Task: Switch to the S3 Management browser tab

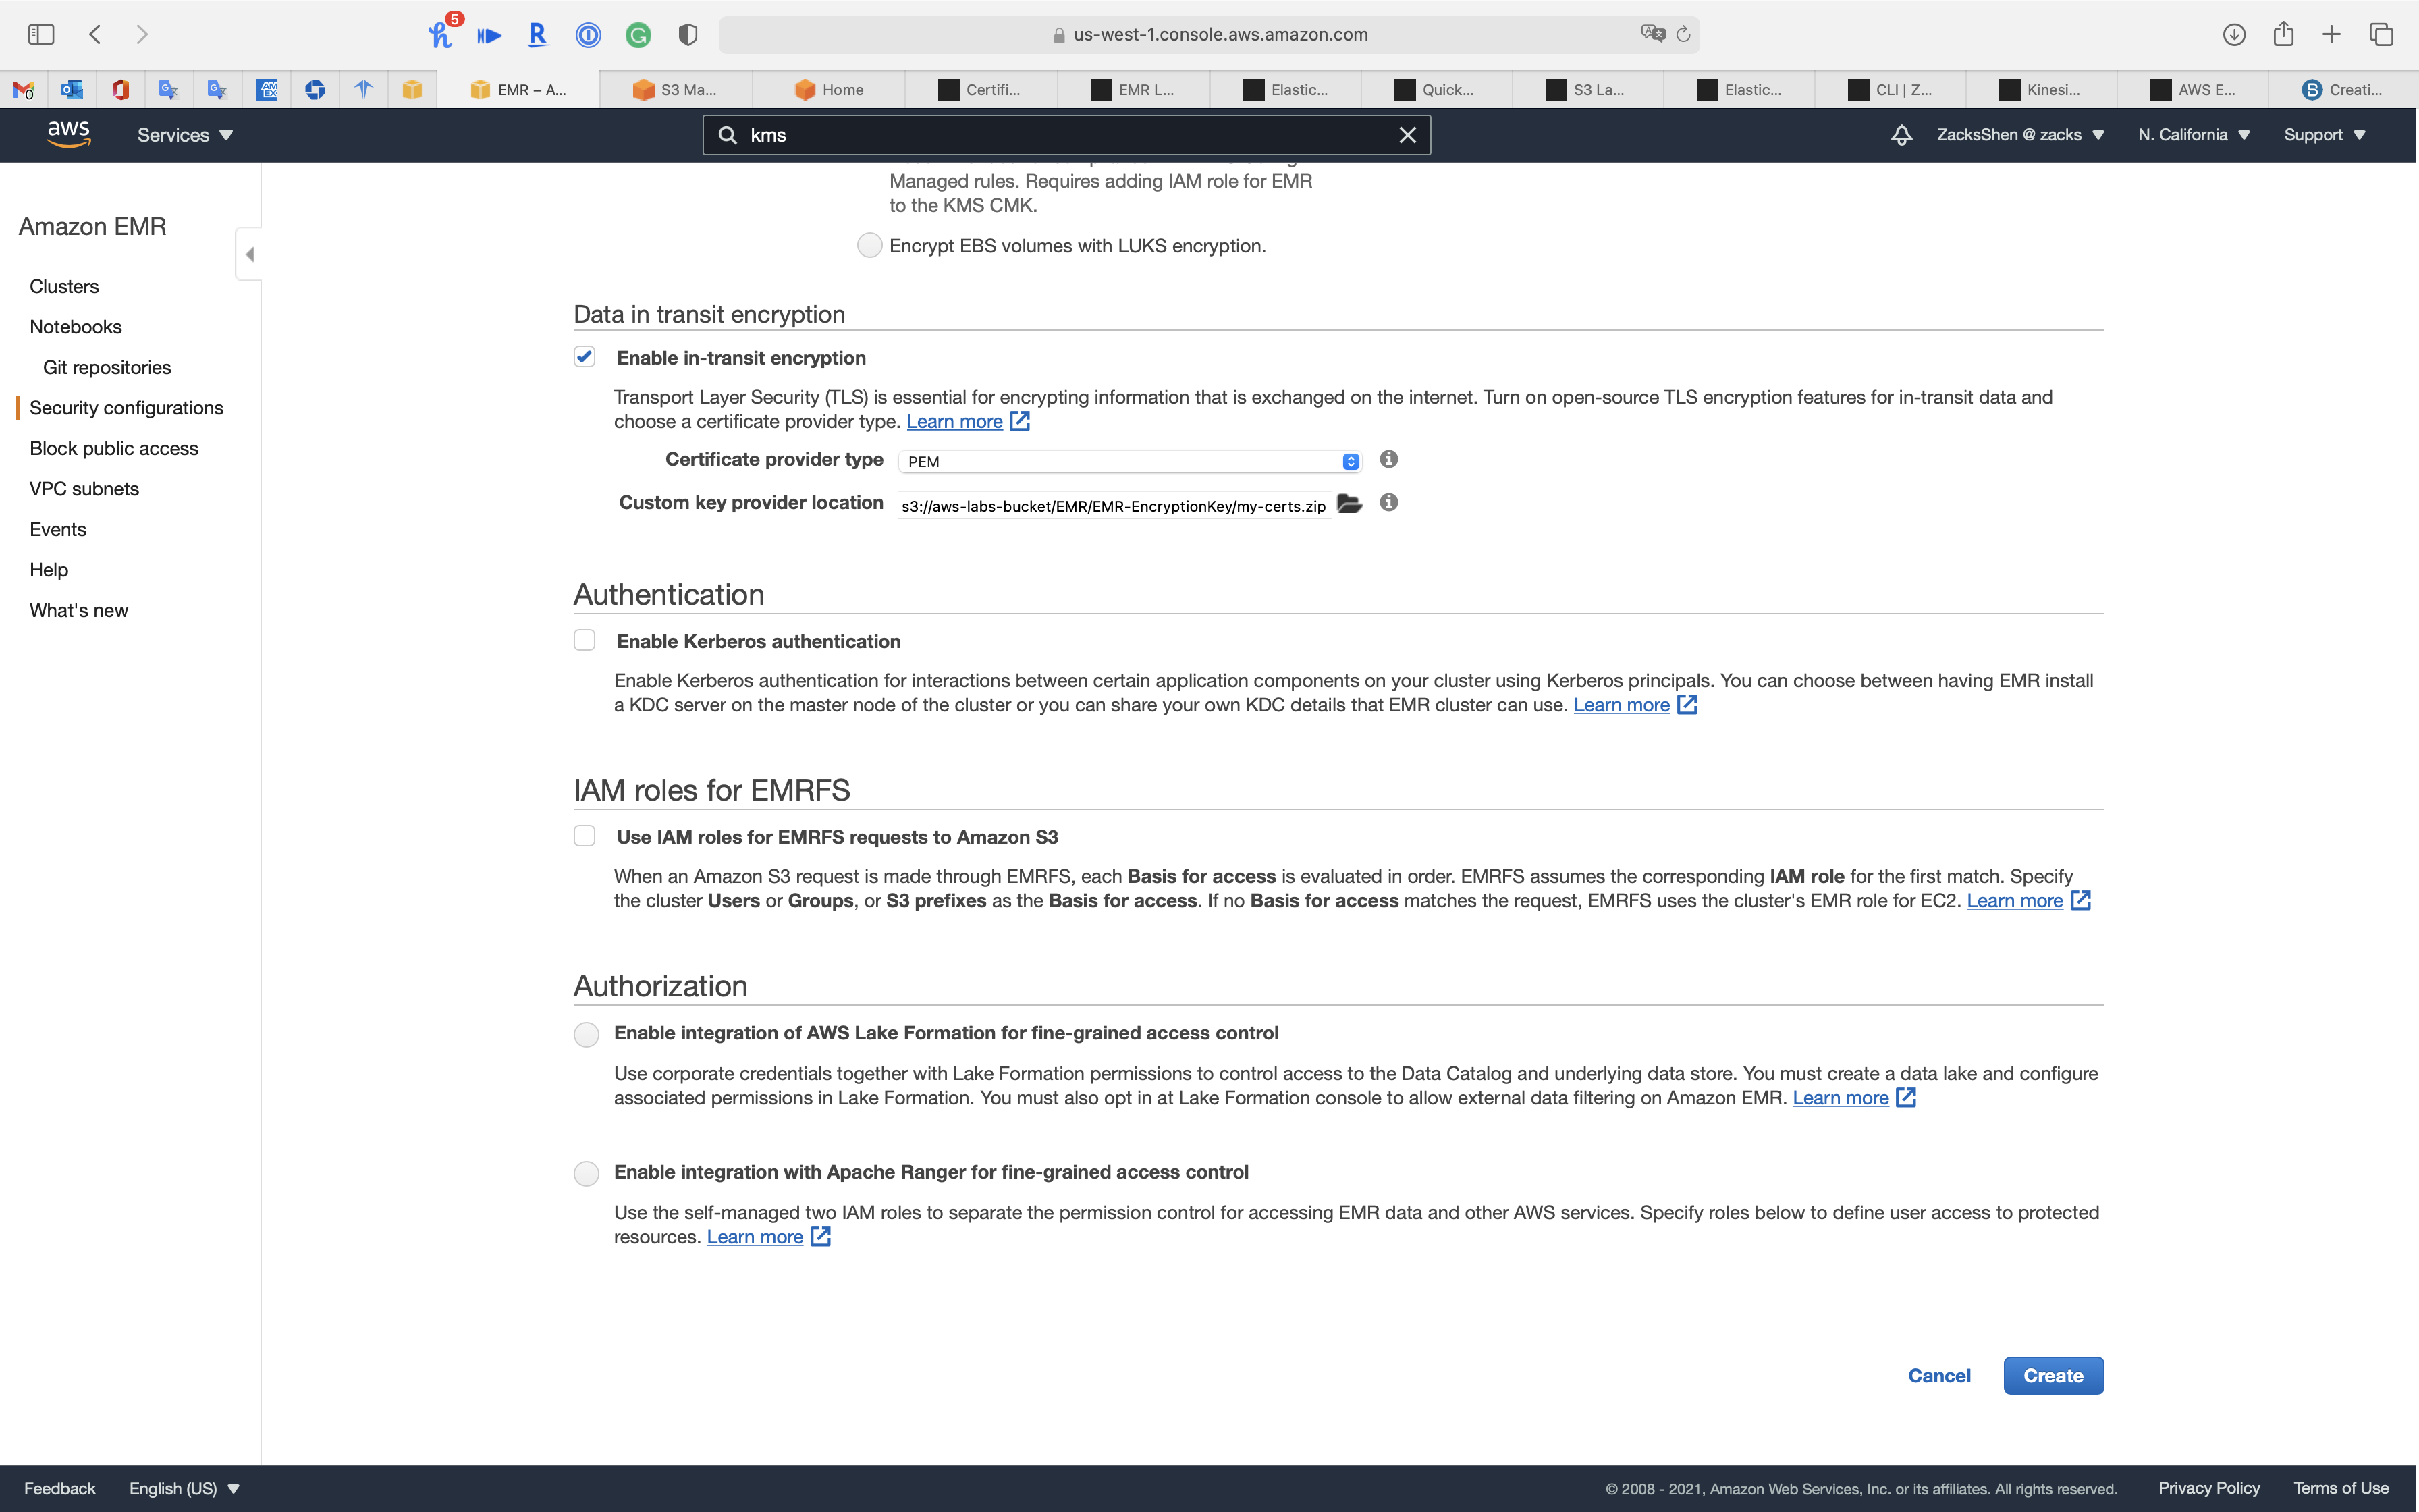Action: 677,89
